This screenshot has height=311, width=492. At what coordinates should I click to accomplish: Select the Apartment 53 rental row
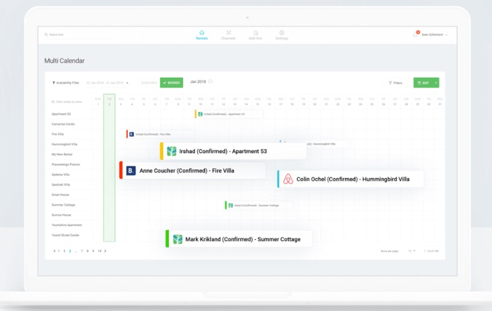61,114
